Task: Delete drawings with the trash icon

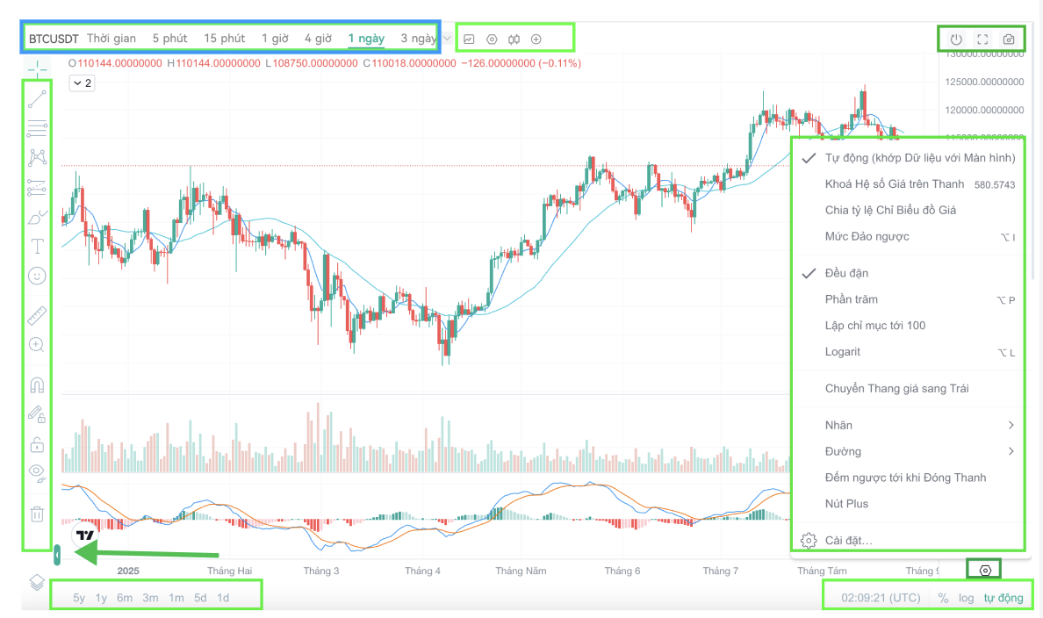Action: pyautogui.click(x=37, y=514)
